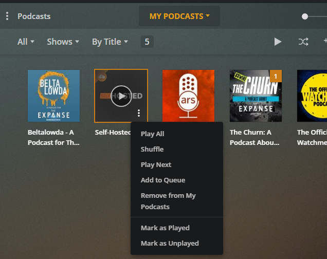
Task: Click the shuffle icon in toolbar
Action: coord(303,42)
